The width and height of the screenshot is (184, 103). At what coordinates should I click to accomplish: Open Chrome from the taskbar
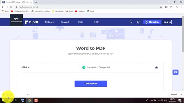coord(29,100)
